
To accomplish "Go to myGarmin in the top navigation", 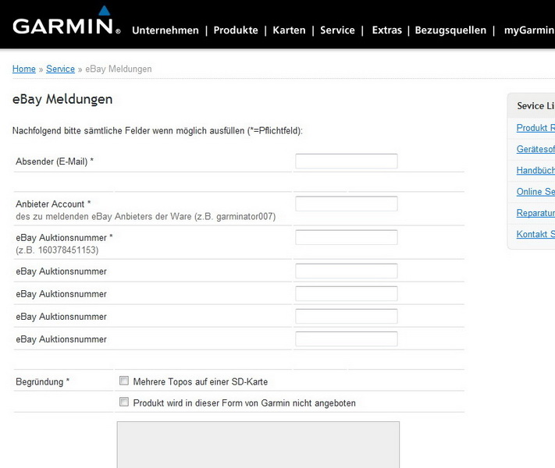I will point(528,30).
